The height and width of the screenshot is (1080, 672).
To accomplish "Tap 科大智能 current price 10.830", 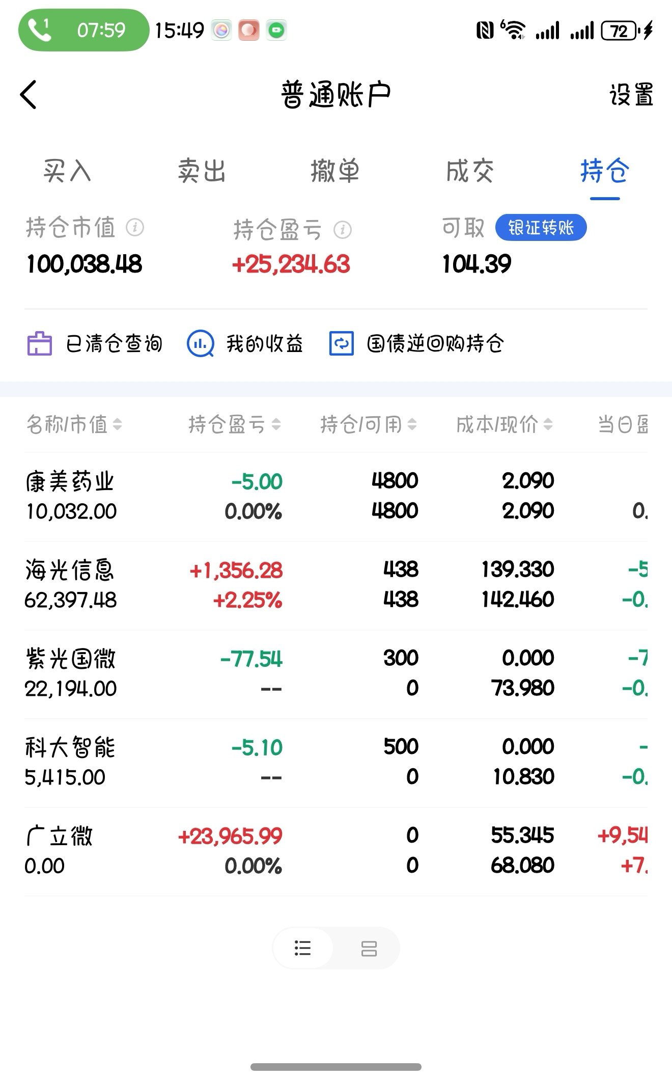I will (x=524, y=777).
